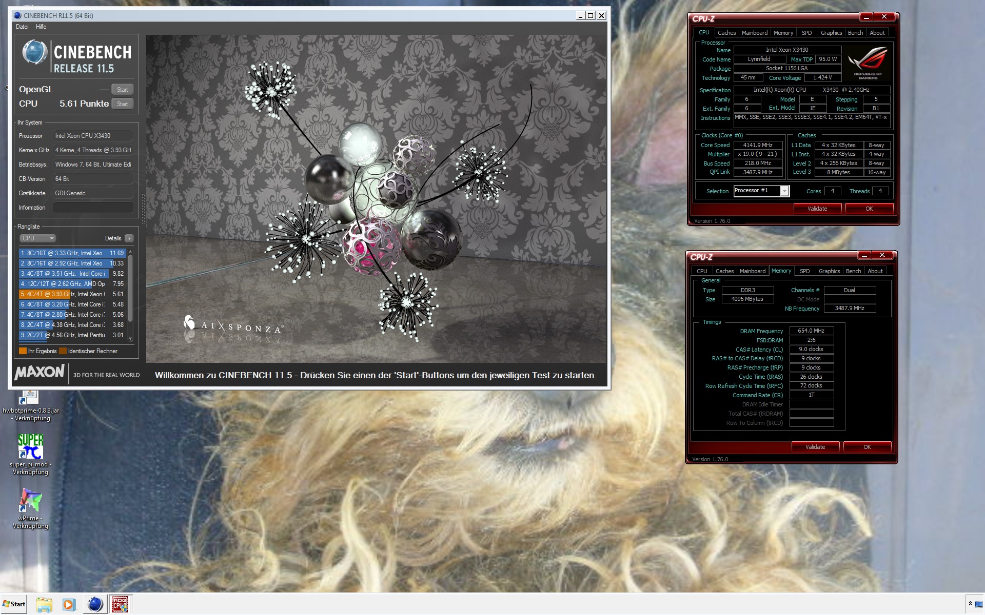
Task: Open About tab in lower CPU-Z window
Action: 875,271
